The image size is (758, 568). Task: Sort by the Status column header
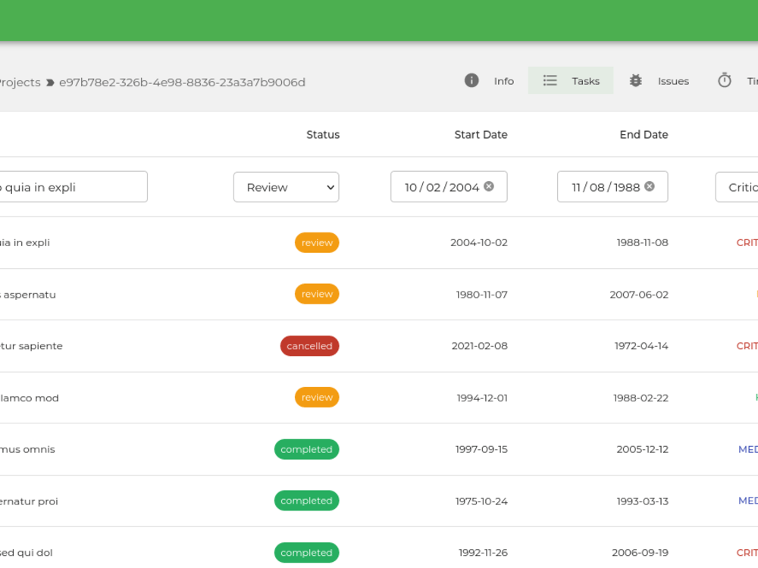pyautogui.click(x=323, y=135)
